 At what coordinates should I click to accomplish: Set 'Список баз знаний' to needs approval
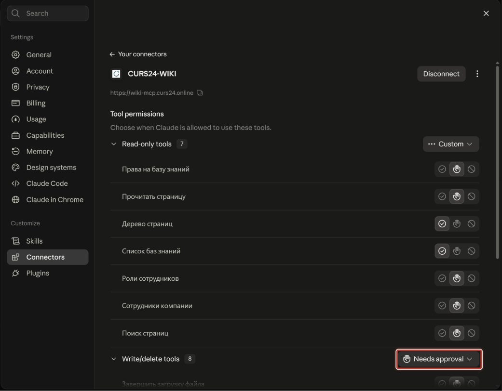(x=457, y=251)
